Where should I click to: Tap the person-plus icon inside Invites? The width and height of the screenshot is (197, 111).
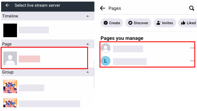(x=159, y=23)
